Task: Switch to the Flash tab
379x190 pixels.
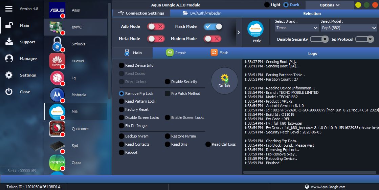Action: click(x=220, y=52)
